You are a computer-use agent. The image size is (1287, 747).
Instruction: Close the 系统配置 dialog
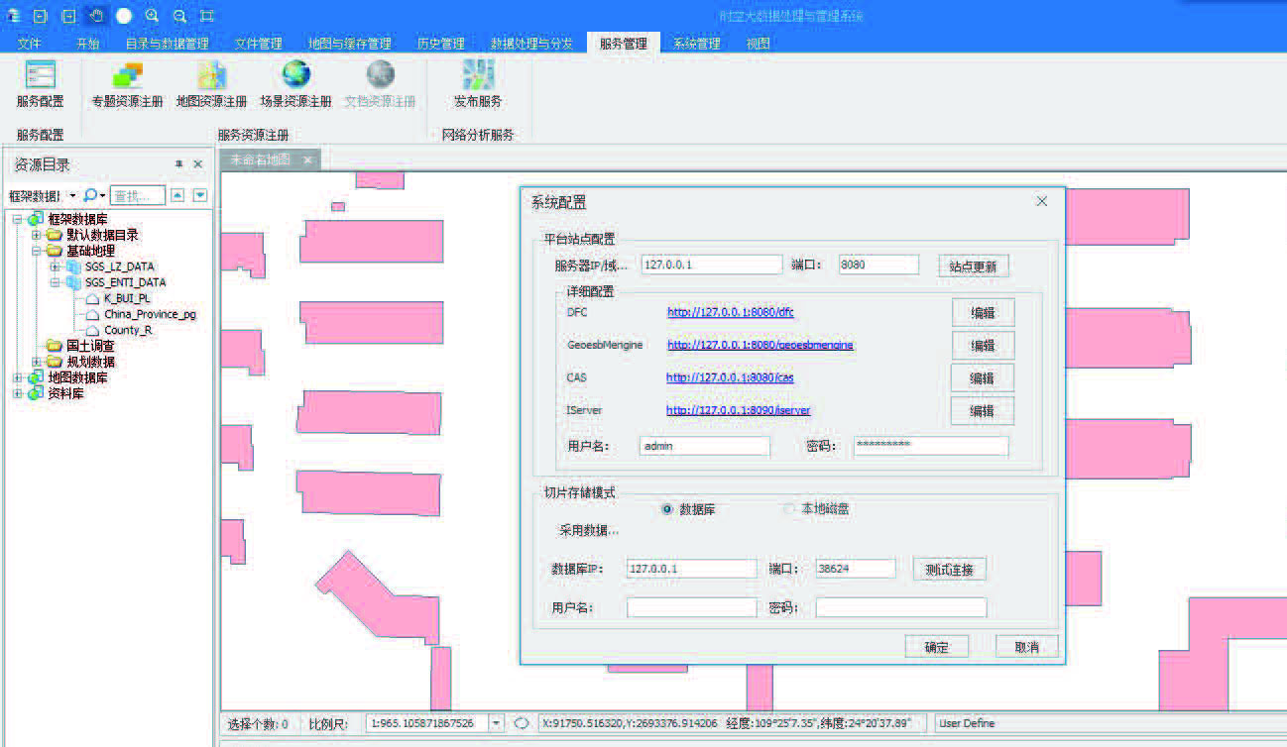tap(1041, 201)
